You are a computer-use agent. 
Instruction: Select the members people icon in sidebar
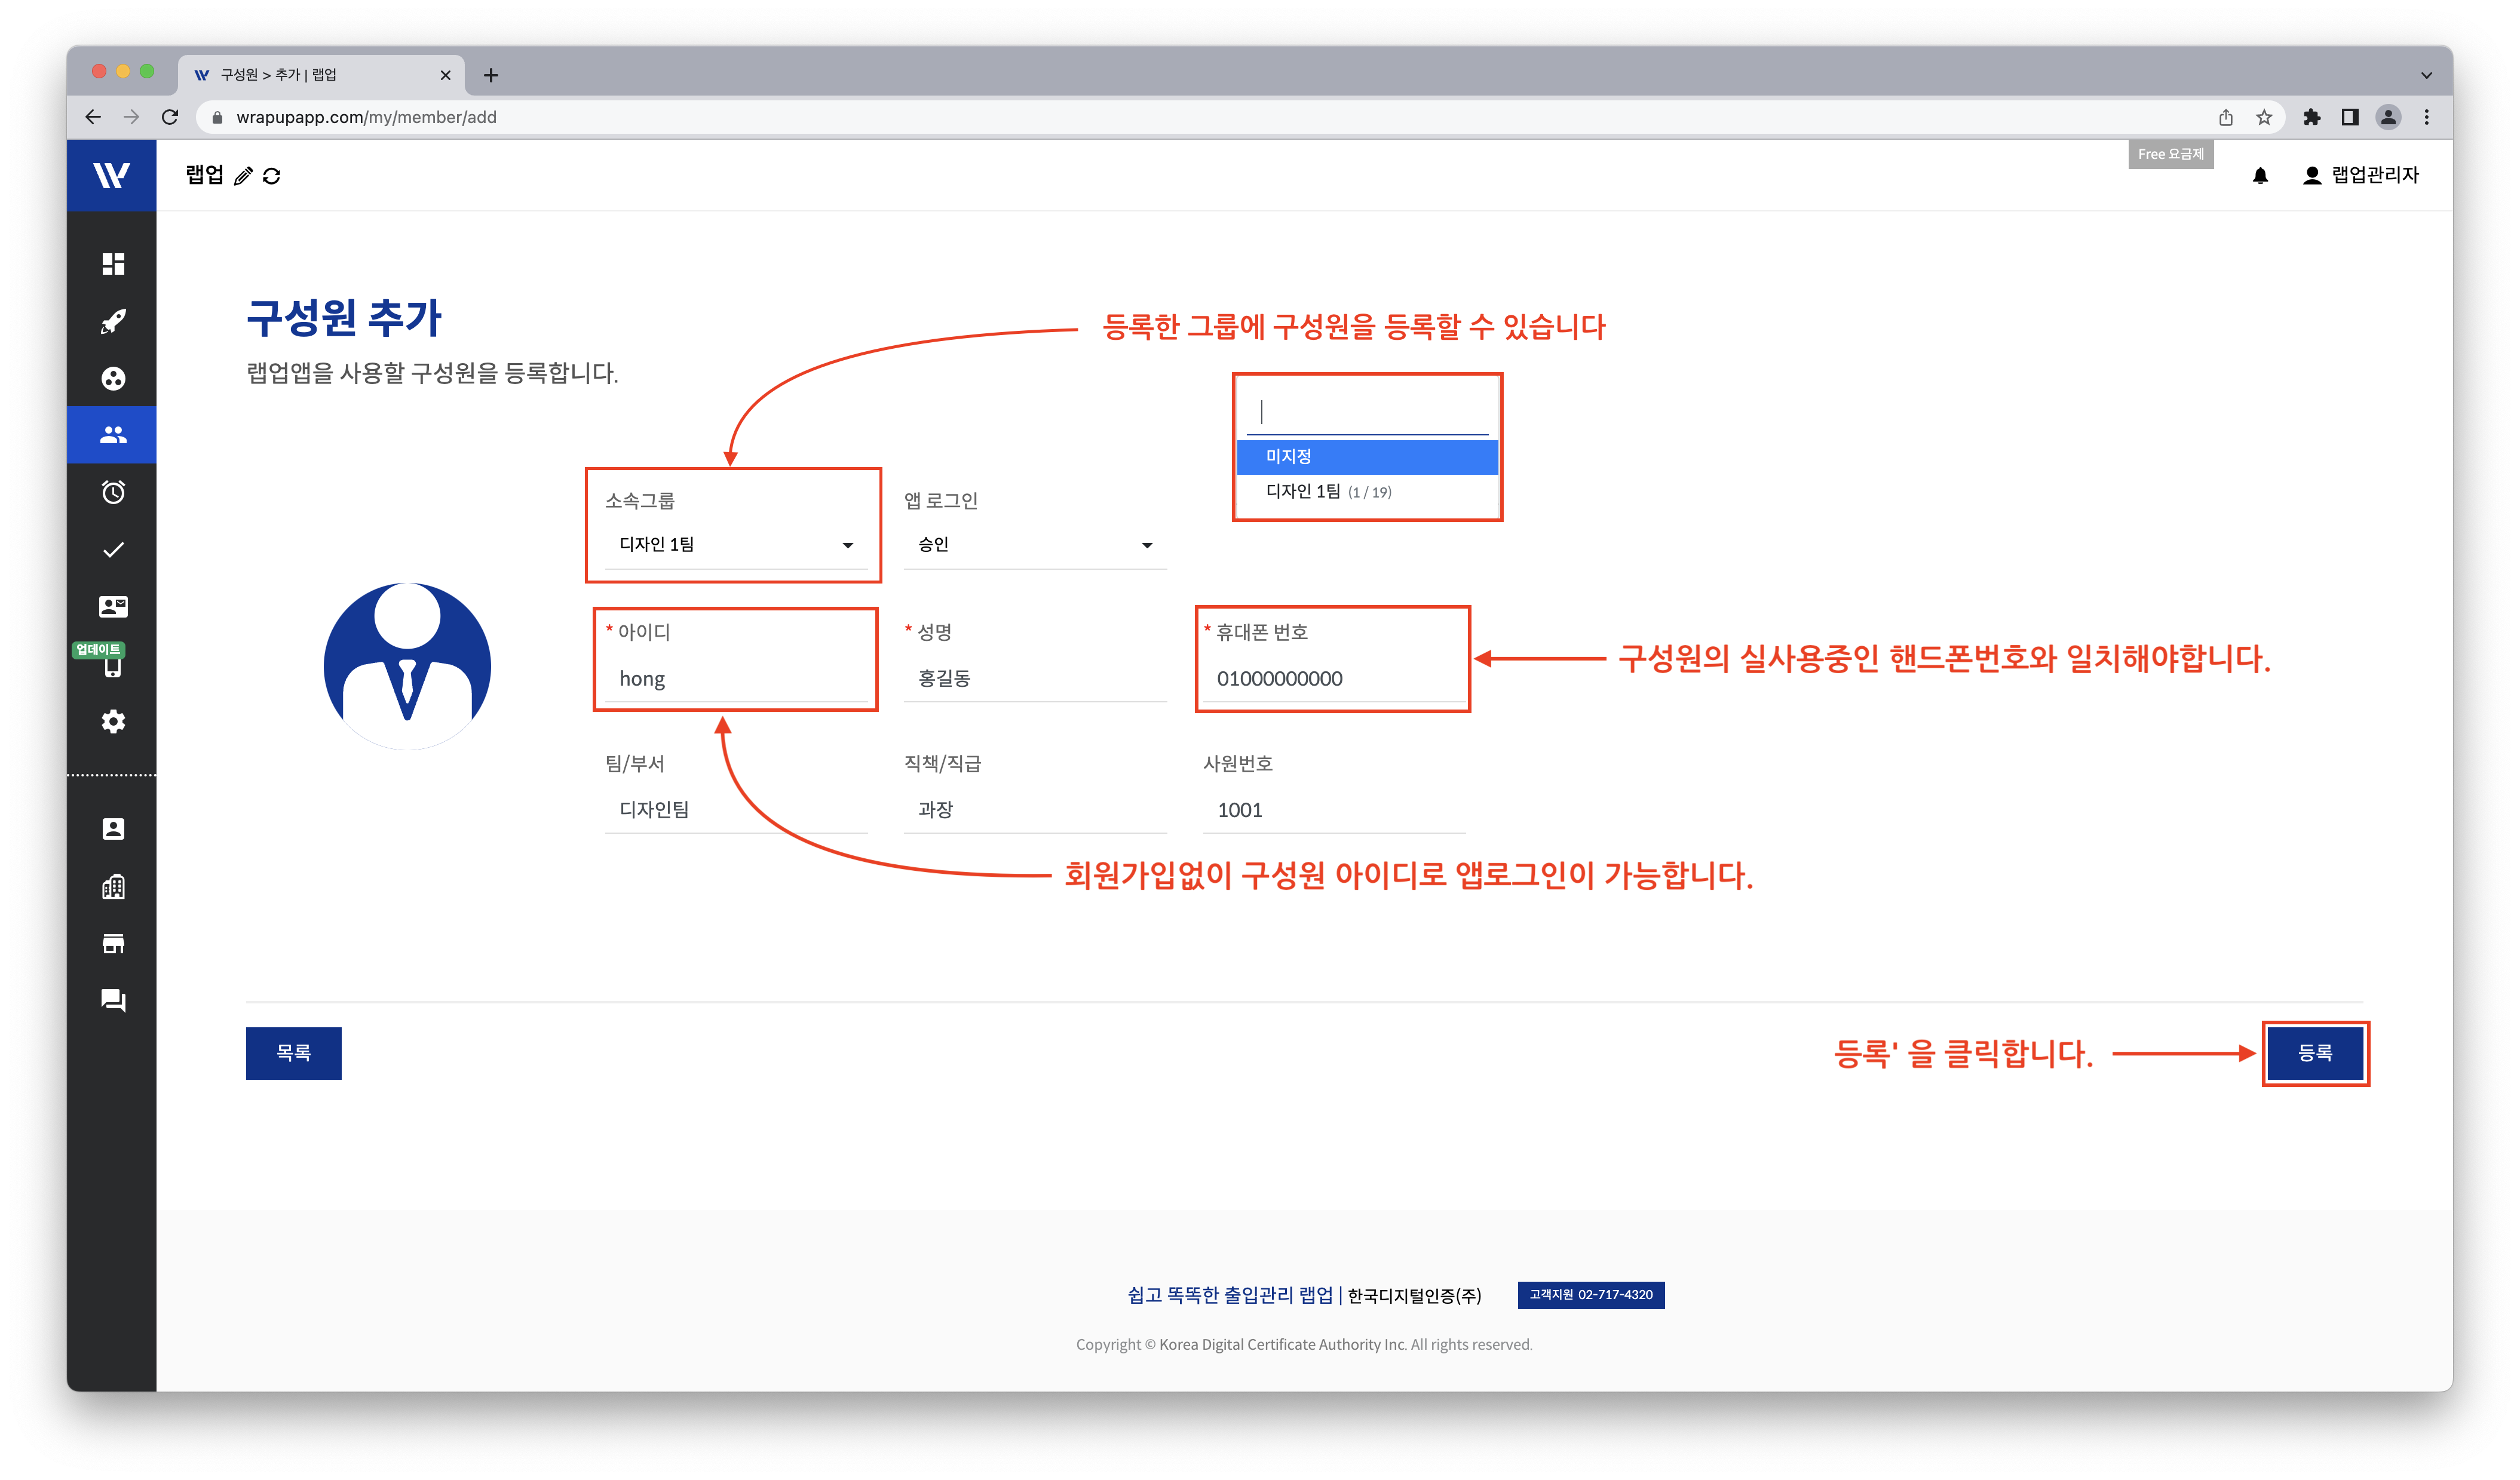point(113,435)
